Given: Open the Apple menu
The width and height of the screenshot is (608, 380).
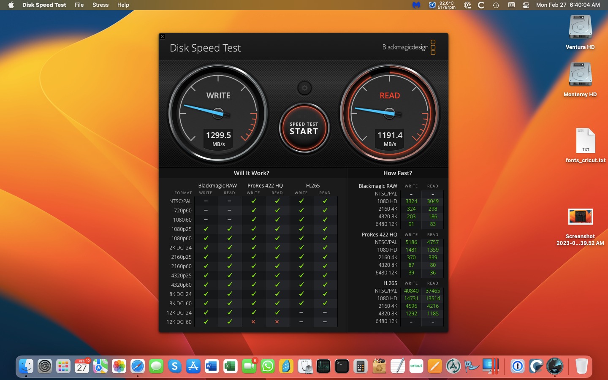Looking at the screenshot, I should coord(11,5).
